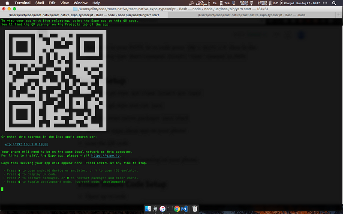Click 'Press a to open Android device' line
The image size is (343, 214).
(x=71, y=170)
